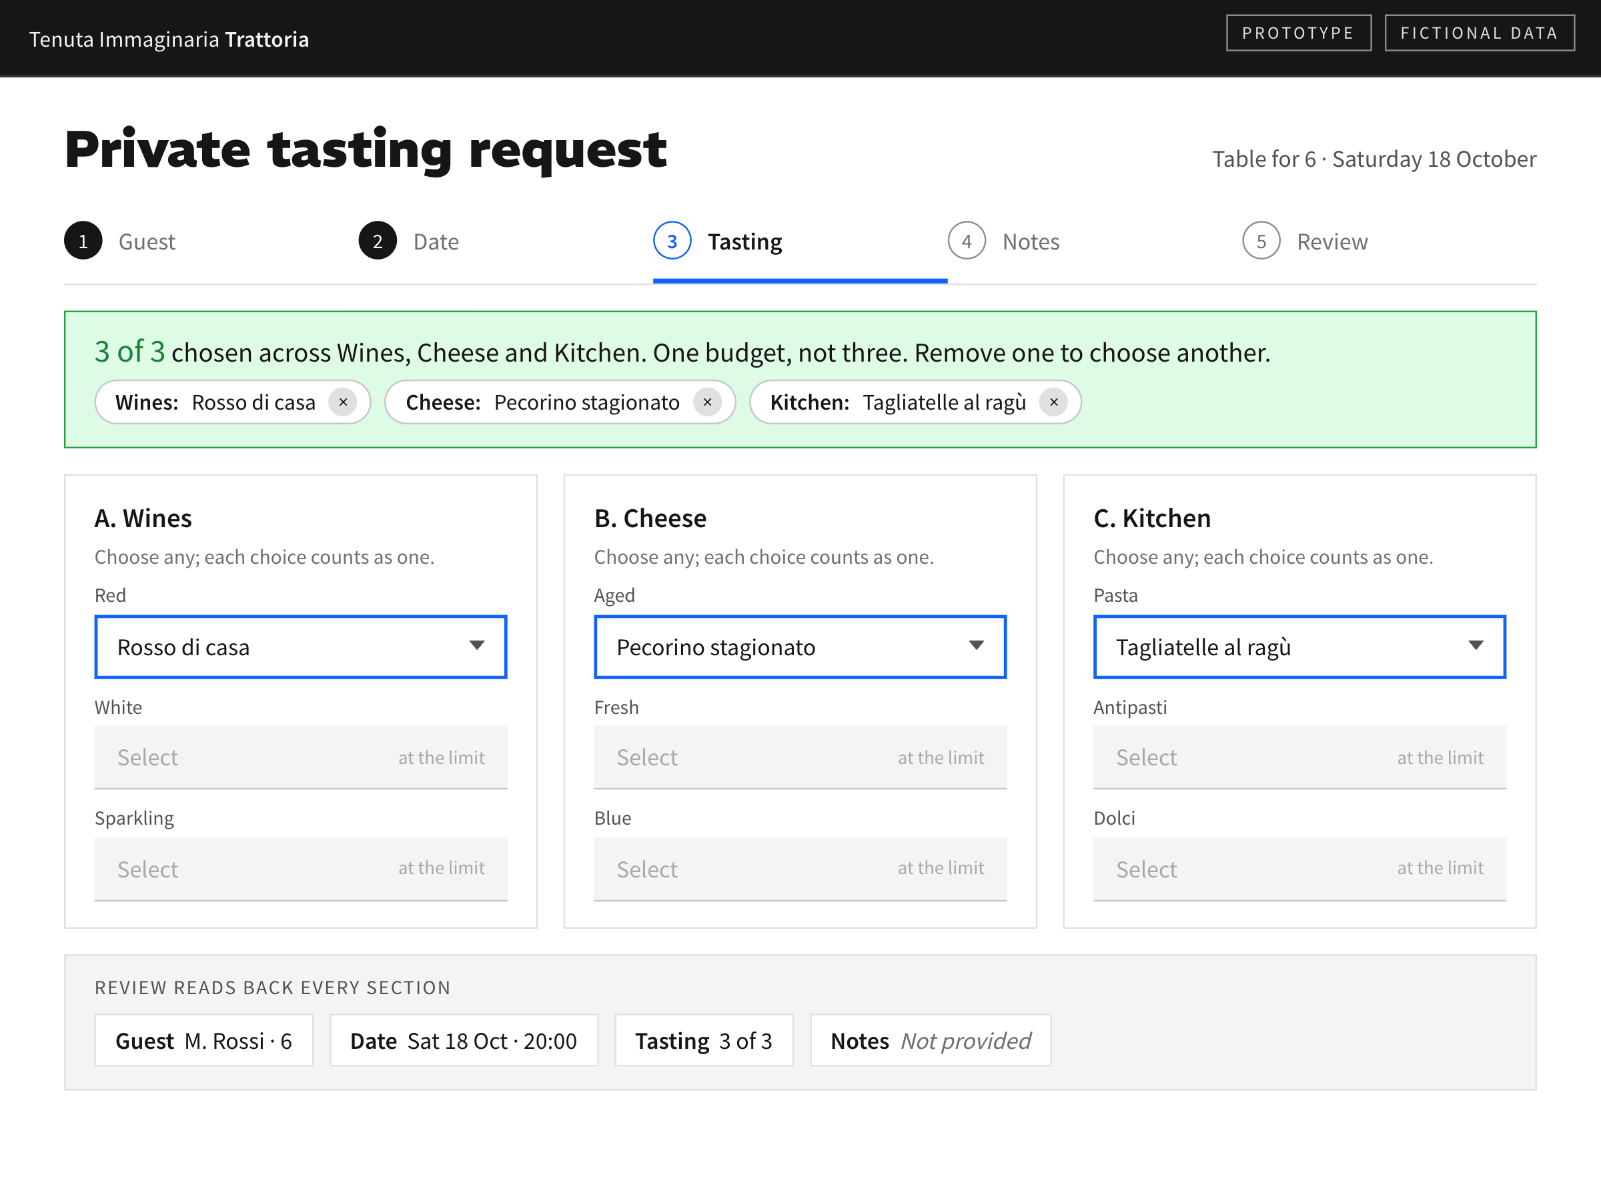
Task: Go to the Guest step label
Action: click(x=147, y=242)
